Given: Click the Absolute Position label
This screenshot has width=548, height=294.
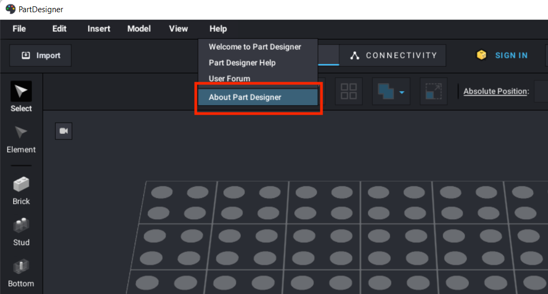Looking at the screenshot, I should pyautogui.click(x=496, y=91).
